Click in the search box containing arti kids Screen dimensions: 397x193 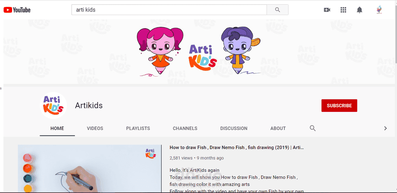click(x=169, y=10)
